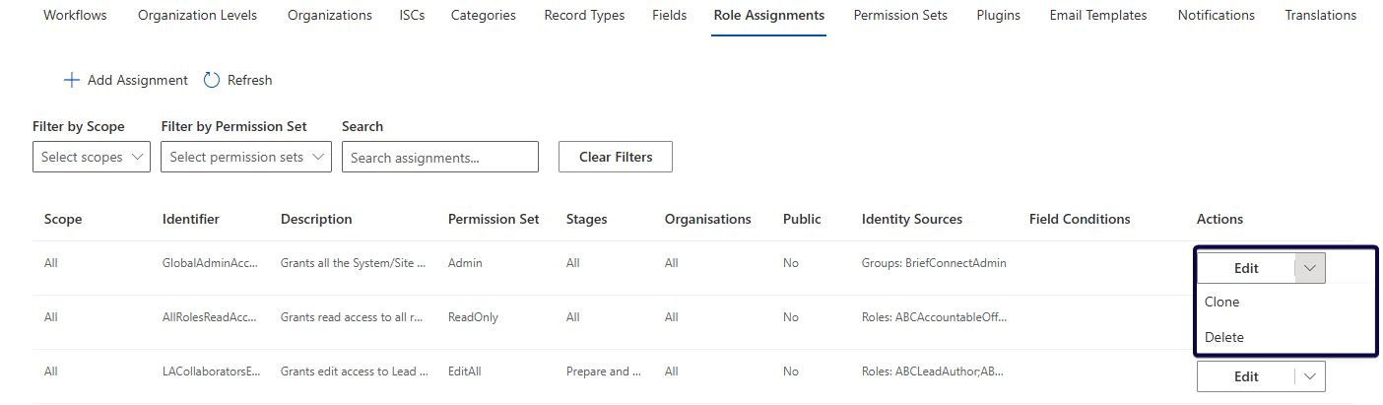Go to the Email Templates tab

(1098, 15)
